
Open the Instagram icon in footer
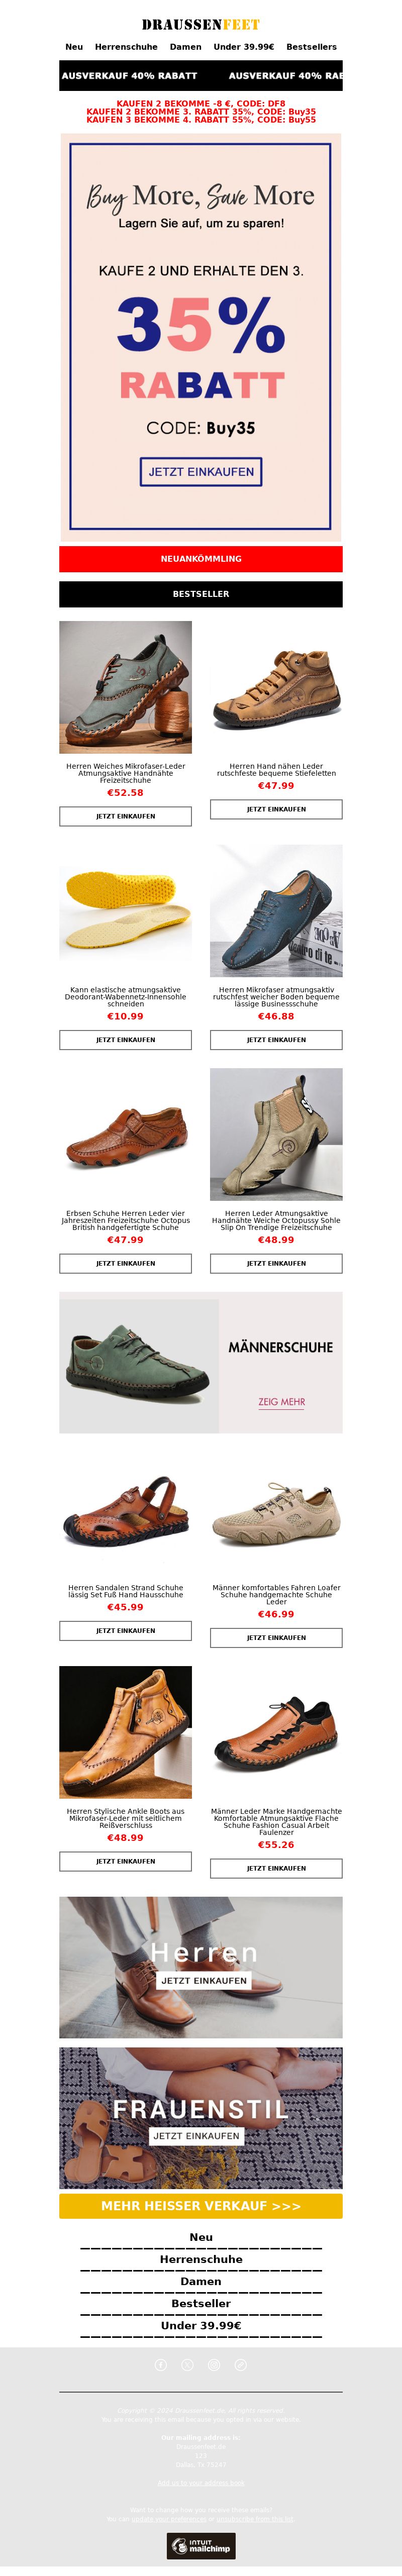214,2365
